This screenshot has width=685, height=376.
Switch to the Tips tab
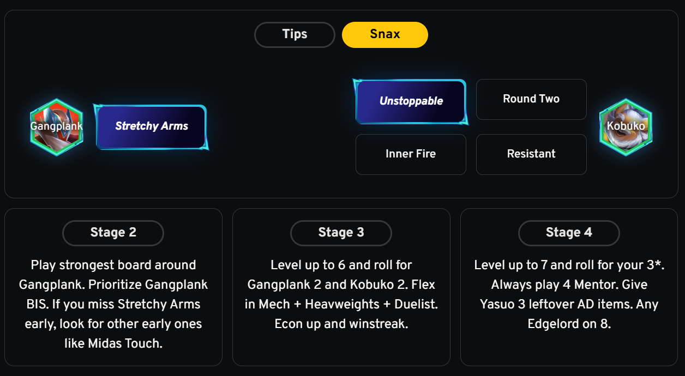295,34
